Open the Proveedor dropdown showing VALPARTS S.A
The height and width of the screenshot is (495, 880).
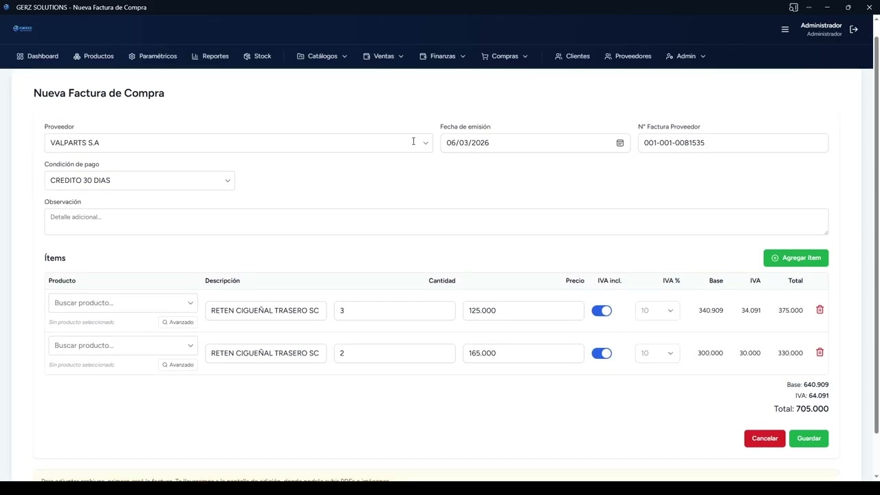[239, 143]
